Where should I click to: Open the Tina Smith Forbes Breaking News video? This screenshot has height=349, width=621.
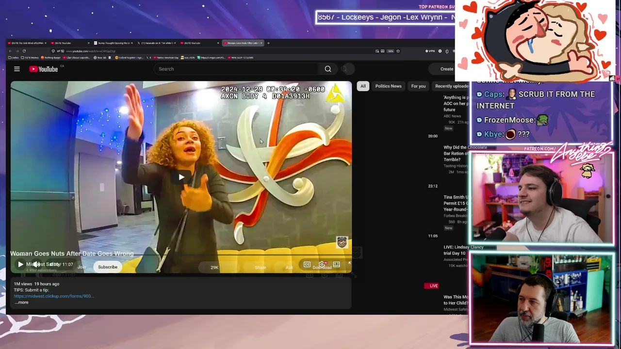(x=456, y=203)
